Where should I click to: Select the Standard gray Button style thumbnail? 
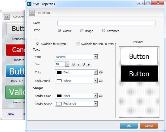(x=16, y=29)
